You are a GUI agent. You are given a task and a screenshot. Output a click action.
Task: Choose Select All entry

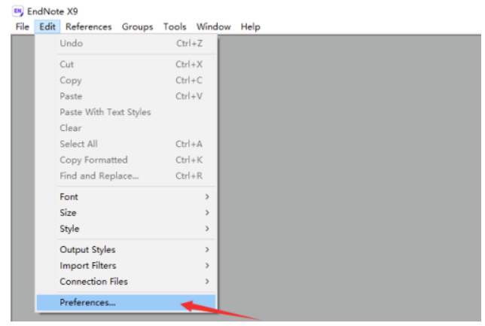[127, 144]
